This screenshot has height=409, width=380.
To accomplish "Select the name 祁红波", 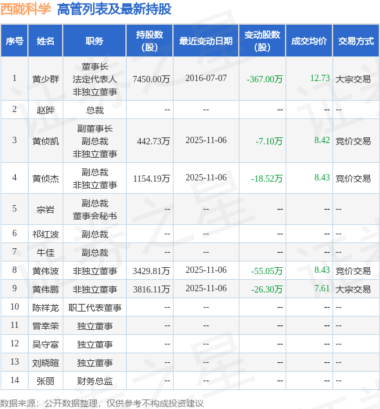I will click(x=46, y=234).
